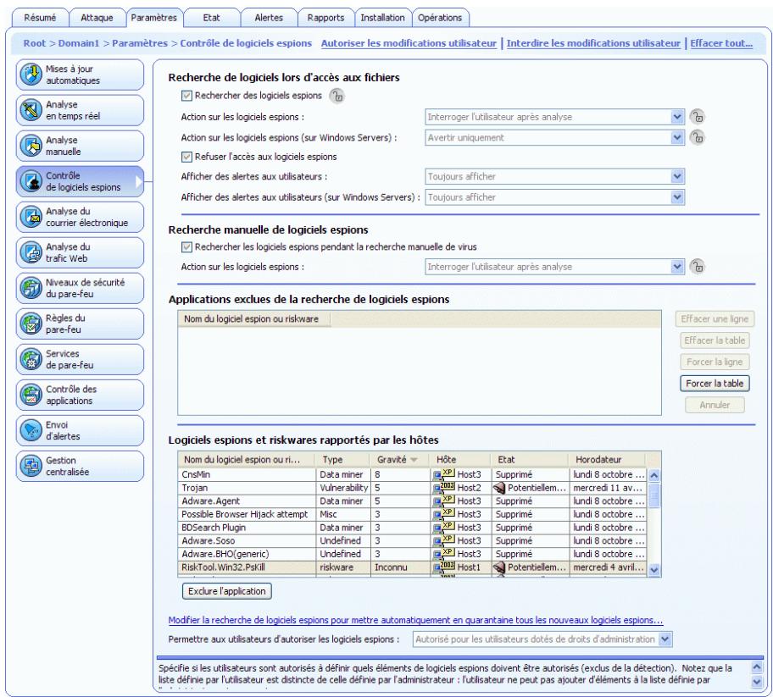Click status icon in RiskTool.Win32.PsKill row
The height and width of the screenshot is (697, 773).
pos(499,567)
